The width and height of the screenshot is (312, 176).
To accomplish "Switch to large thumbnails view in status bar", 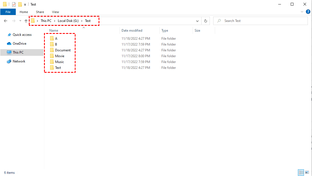I will click(x=307, y=172).
